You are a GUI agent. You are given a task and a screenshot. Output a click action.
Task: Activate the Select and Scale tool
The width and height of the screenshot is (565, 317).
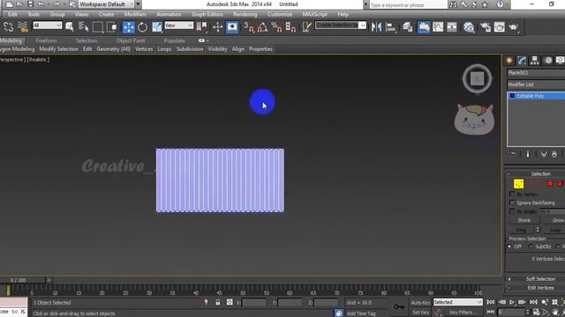tap(157, 27)
